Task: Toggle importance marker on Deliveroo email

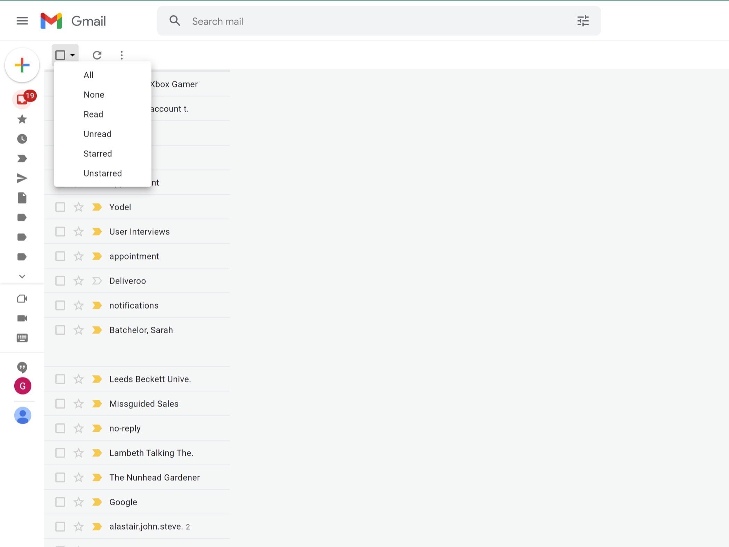Action: [97, 281]
